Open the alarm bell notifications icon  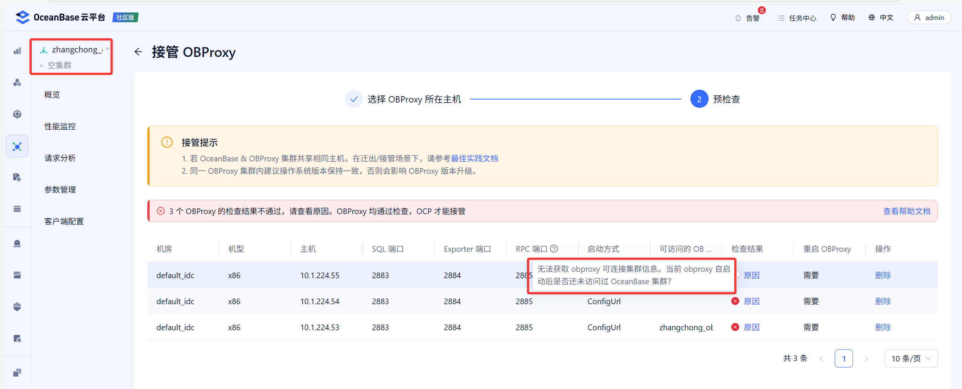738,18
